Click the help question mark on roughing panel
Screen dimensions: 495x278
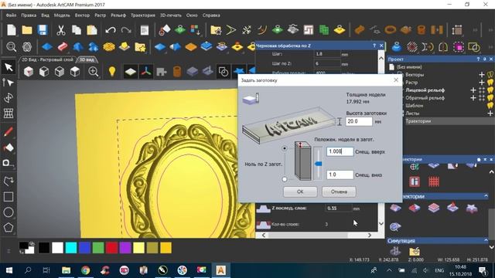pos(374,46)
